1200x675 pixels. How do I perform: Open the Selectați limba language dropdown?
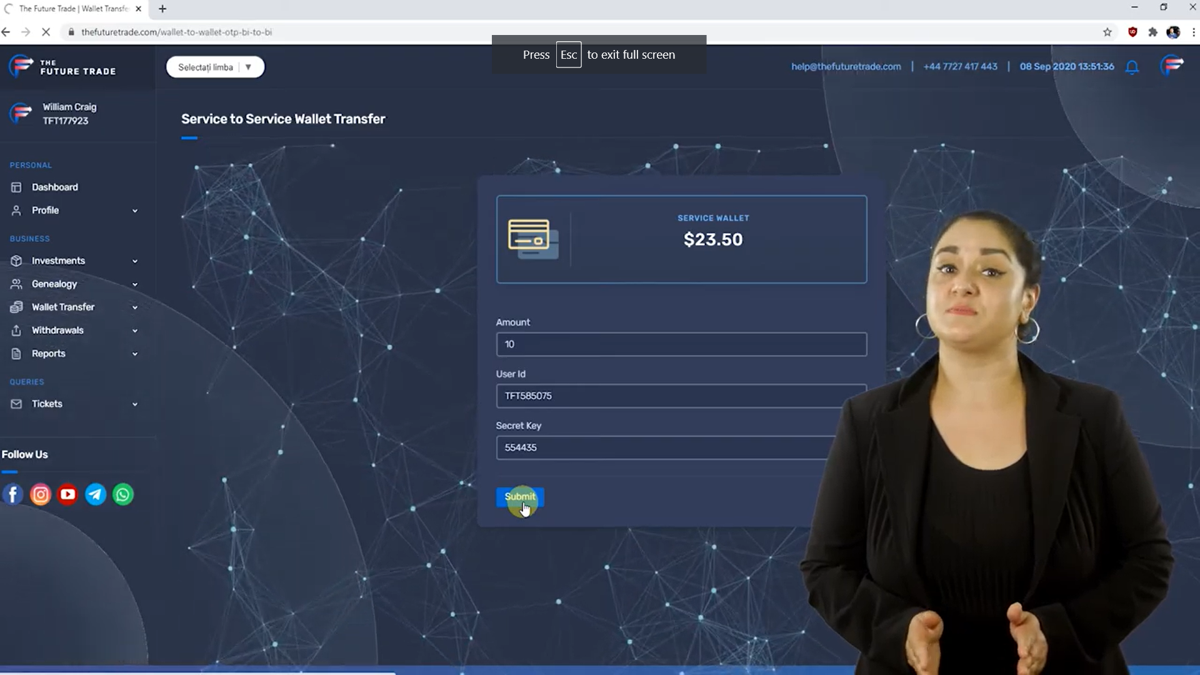(x=215, y=67)
